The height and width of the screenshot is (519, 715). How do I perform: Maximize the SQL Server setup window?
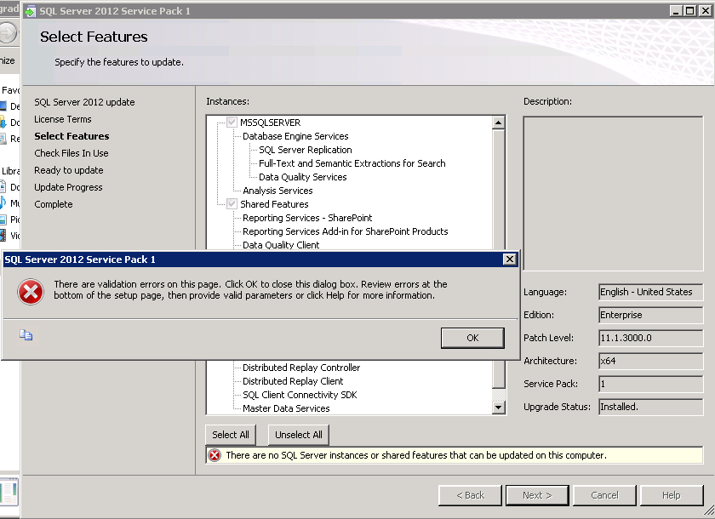[690, 11]
